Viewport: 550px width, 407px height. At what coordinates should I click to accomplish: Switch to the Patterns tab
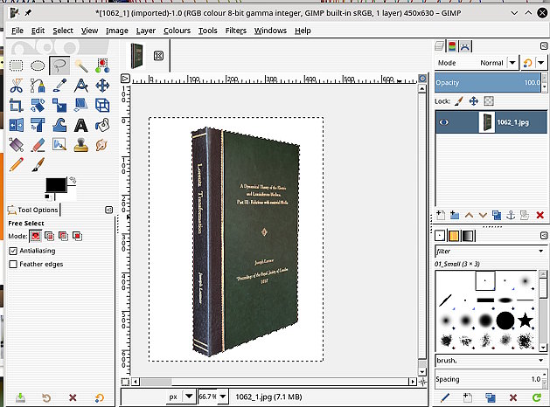point(454,236)
